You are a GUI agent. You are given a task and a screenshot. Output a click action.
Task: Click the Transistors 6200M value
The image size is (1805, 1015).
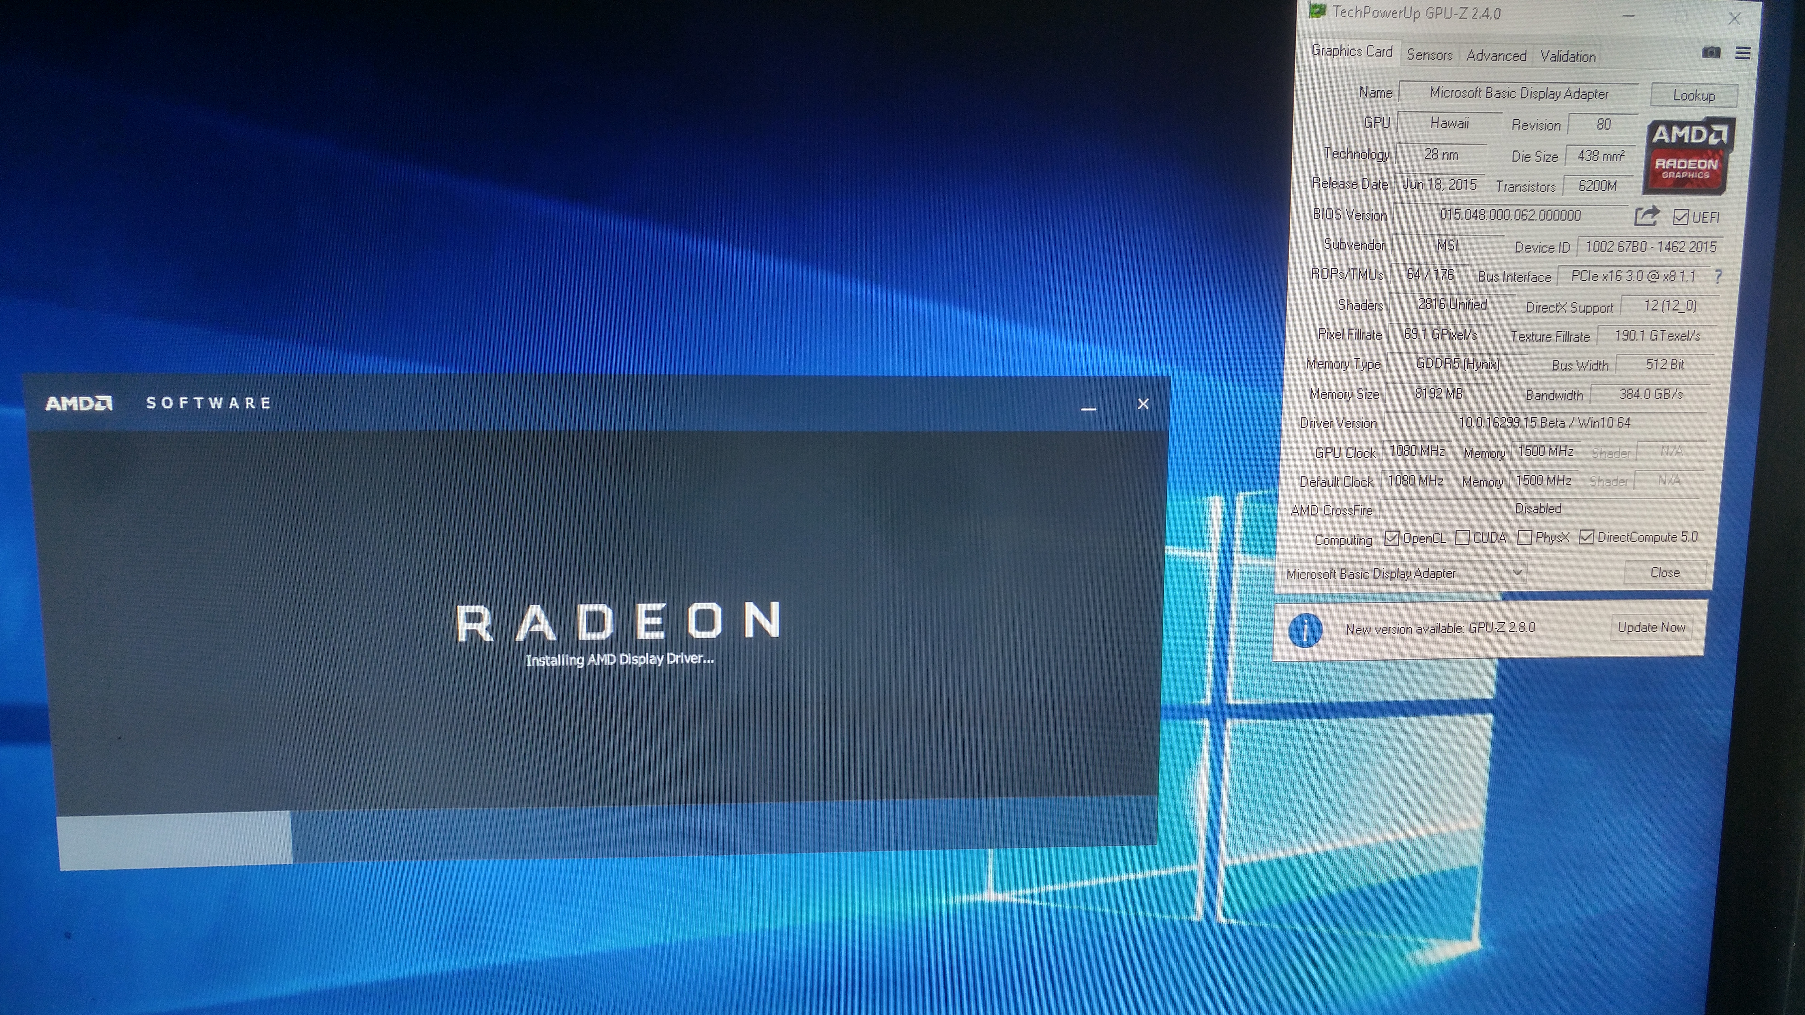(1598, 185)
